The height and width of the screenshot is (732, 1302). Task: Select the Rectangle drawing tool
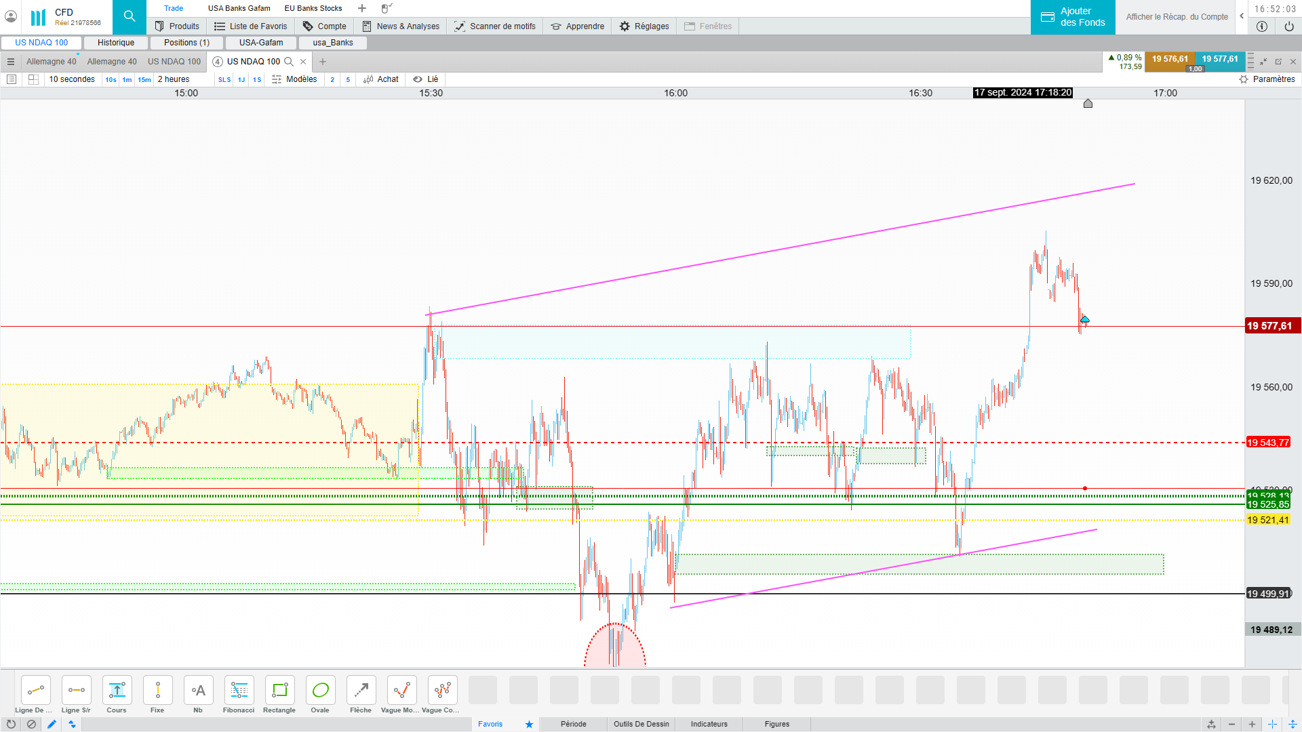coord(279,691)
